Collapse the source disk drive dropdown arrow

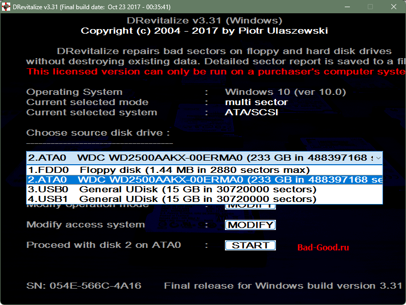[x=378, y=158]
